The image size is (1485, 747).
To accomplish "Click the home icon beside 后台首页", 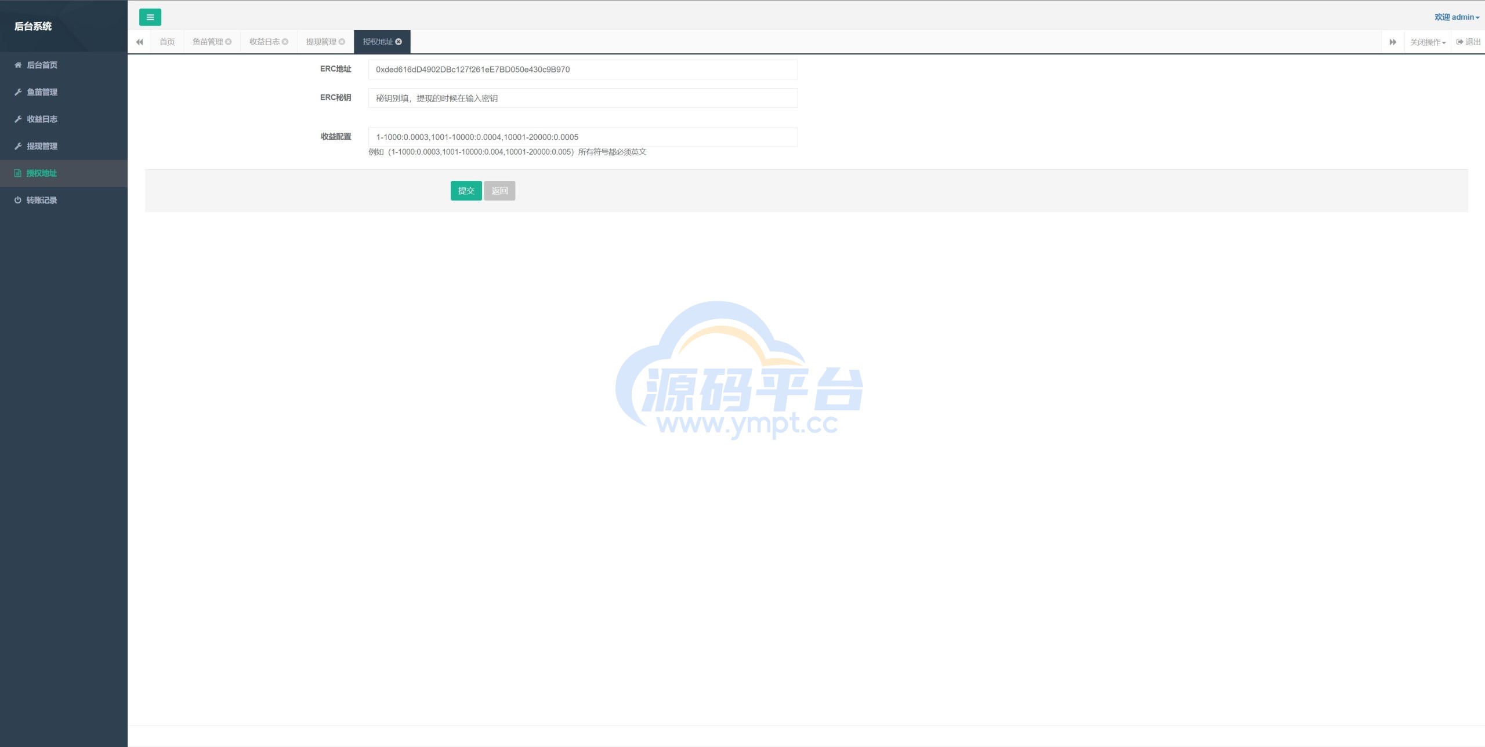I will point(18,65).
